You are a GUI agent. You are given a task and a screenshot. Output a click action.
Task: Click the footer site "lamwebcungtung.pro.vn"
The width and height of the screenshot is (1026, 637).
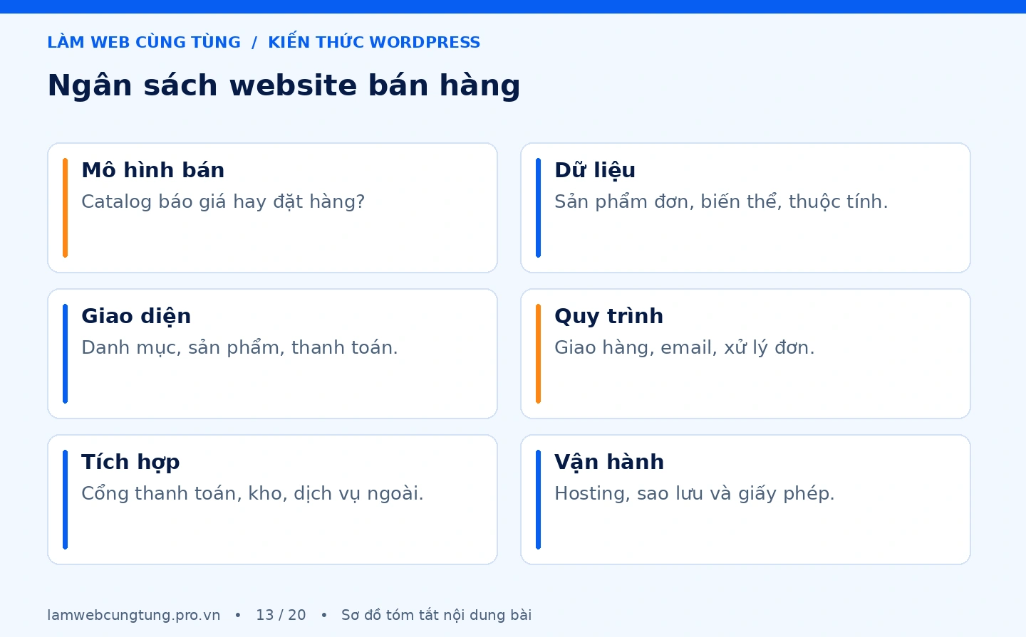point(134,616)
